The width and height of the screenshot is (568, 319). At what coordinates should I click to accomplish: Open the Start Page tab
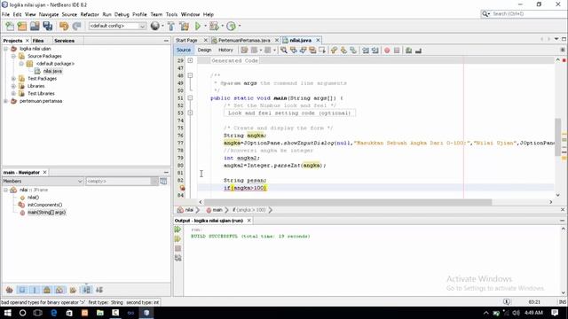pos(186,40)
